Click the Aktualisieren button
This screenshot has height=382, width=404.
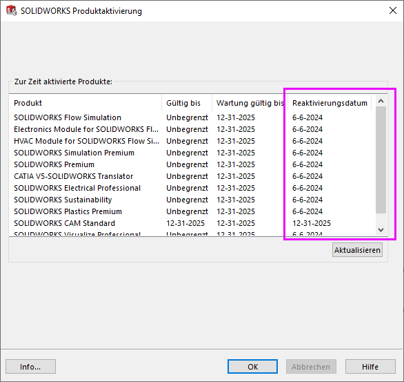(357, 250)
